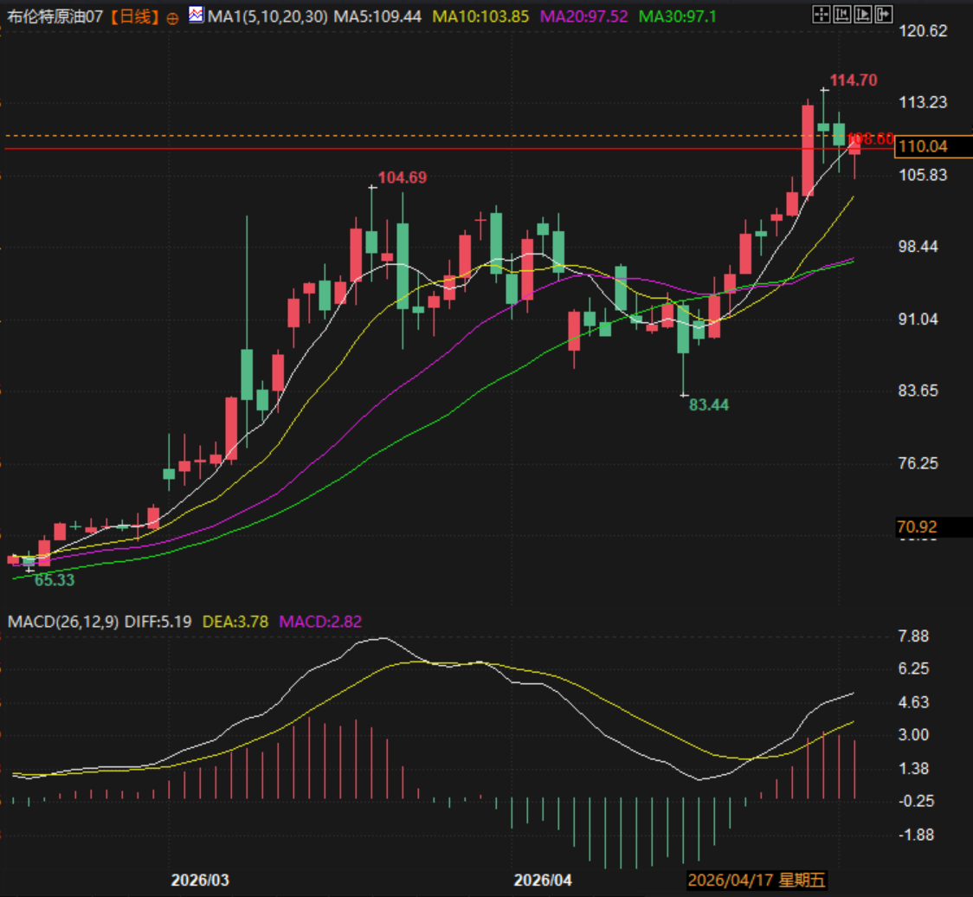
Task: Click the MA30:97.1 value
Action: (x=678, y=16)
